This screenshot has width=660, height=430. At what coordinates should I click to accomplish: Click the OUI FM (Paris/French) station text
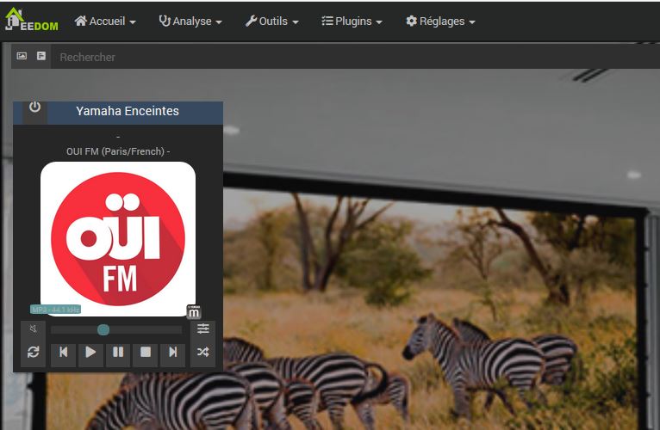tap(118, 151)
